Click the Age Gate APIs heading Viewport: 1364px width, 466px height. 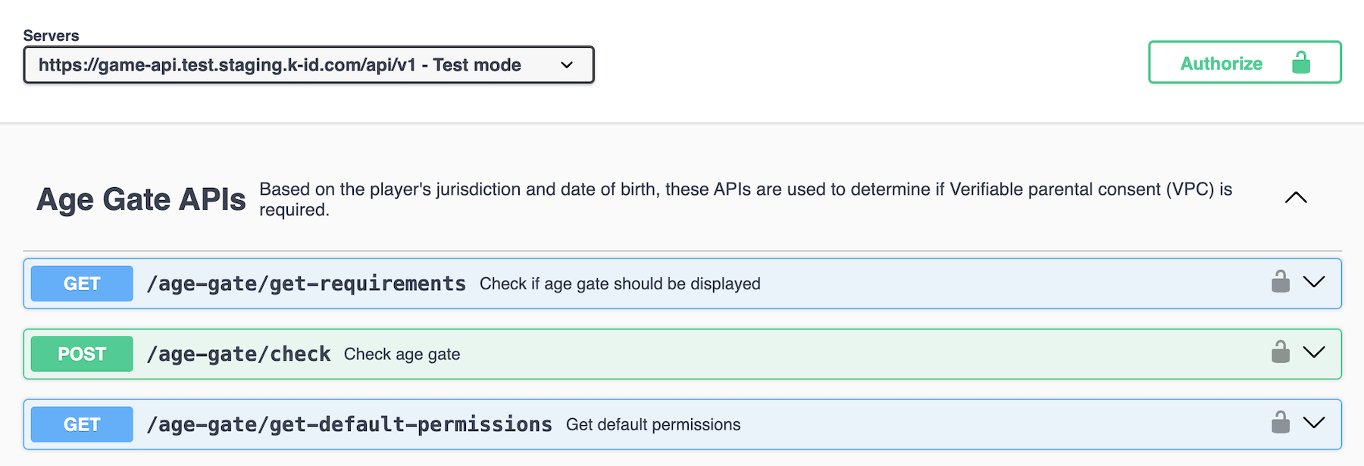(141, 199)
